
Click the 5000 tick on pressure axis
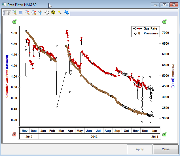pyautogui.click(x=166, y=76)
